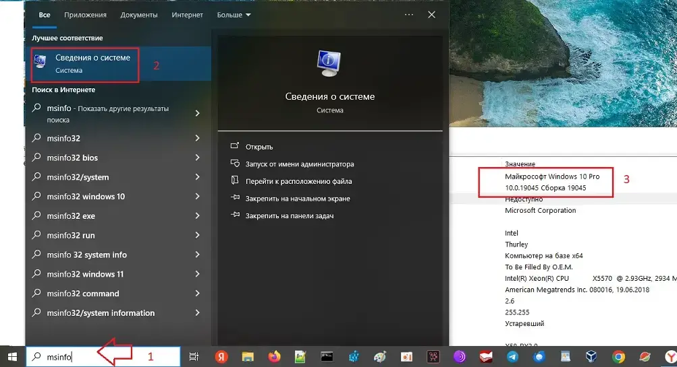
Task: Open the document viewer taskbar icon
Action: 565,357
